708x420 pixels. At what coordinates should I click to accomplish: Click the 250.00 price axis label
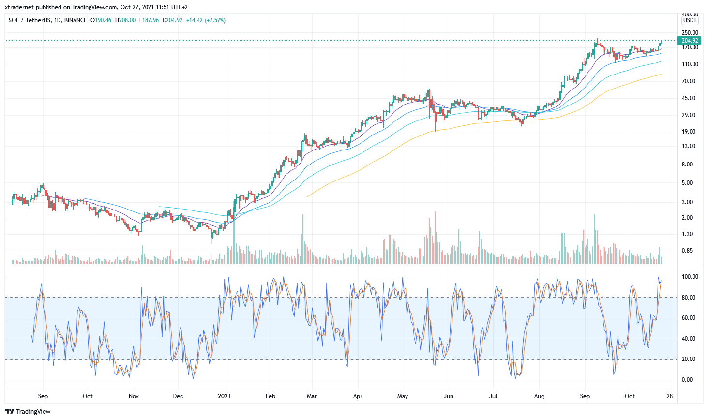[690, 33]
